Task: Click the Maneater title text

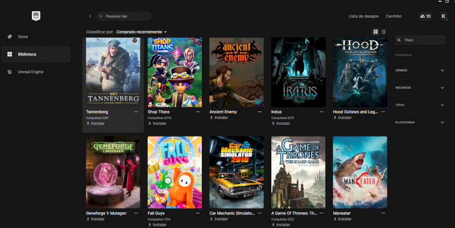Action: click(342, 213)
